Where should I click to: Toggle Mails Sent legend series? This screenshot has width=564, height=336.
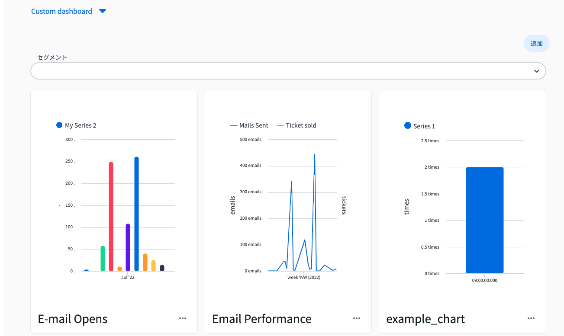(x=249, y=125)
